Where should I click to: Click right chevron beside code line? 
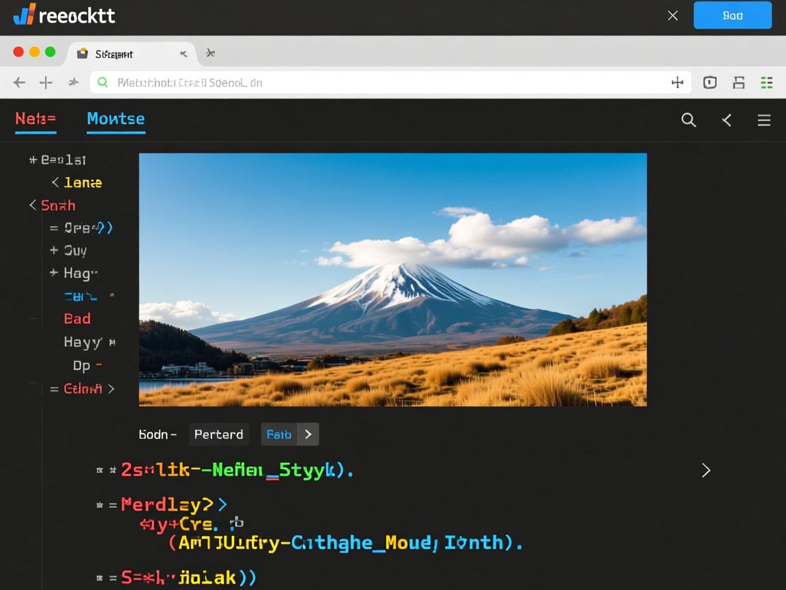pos(706,470)
